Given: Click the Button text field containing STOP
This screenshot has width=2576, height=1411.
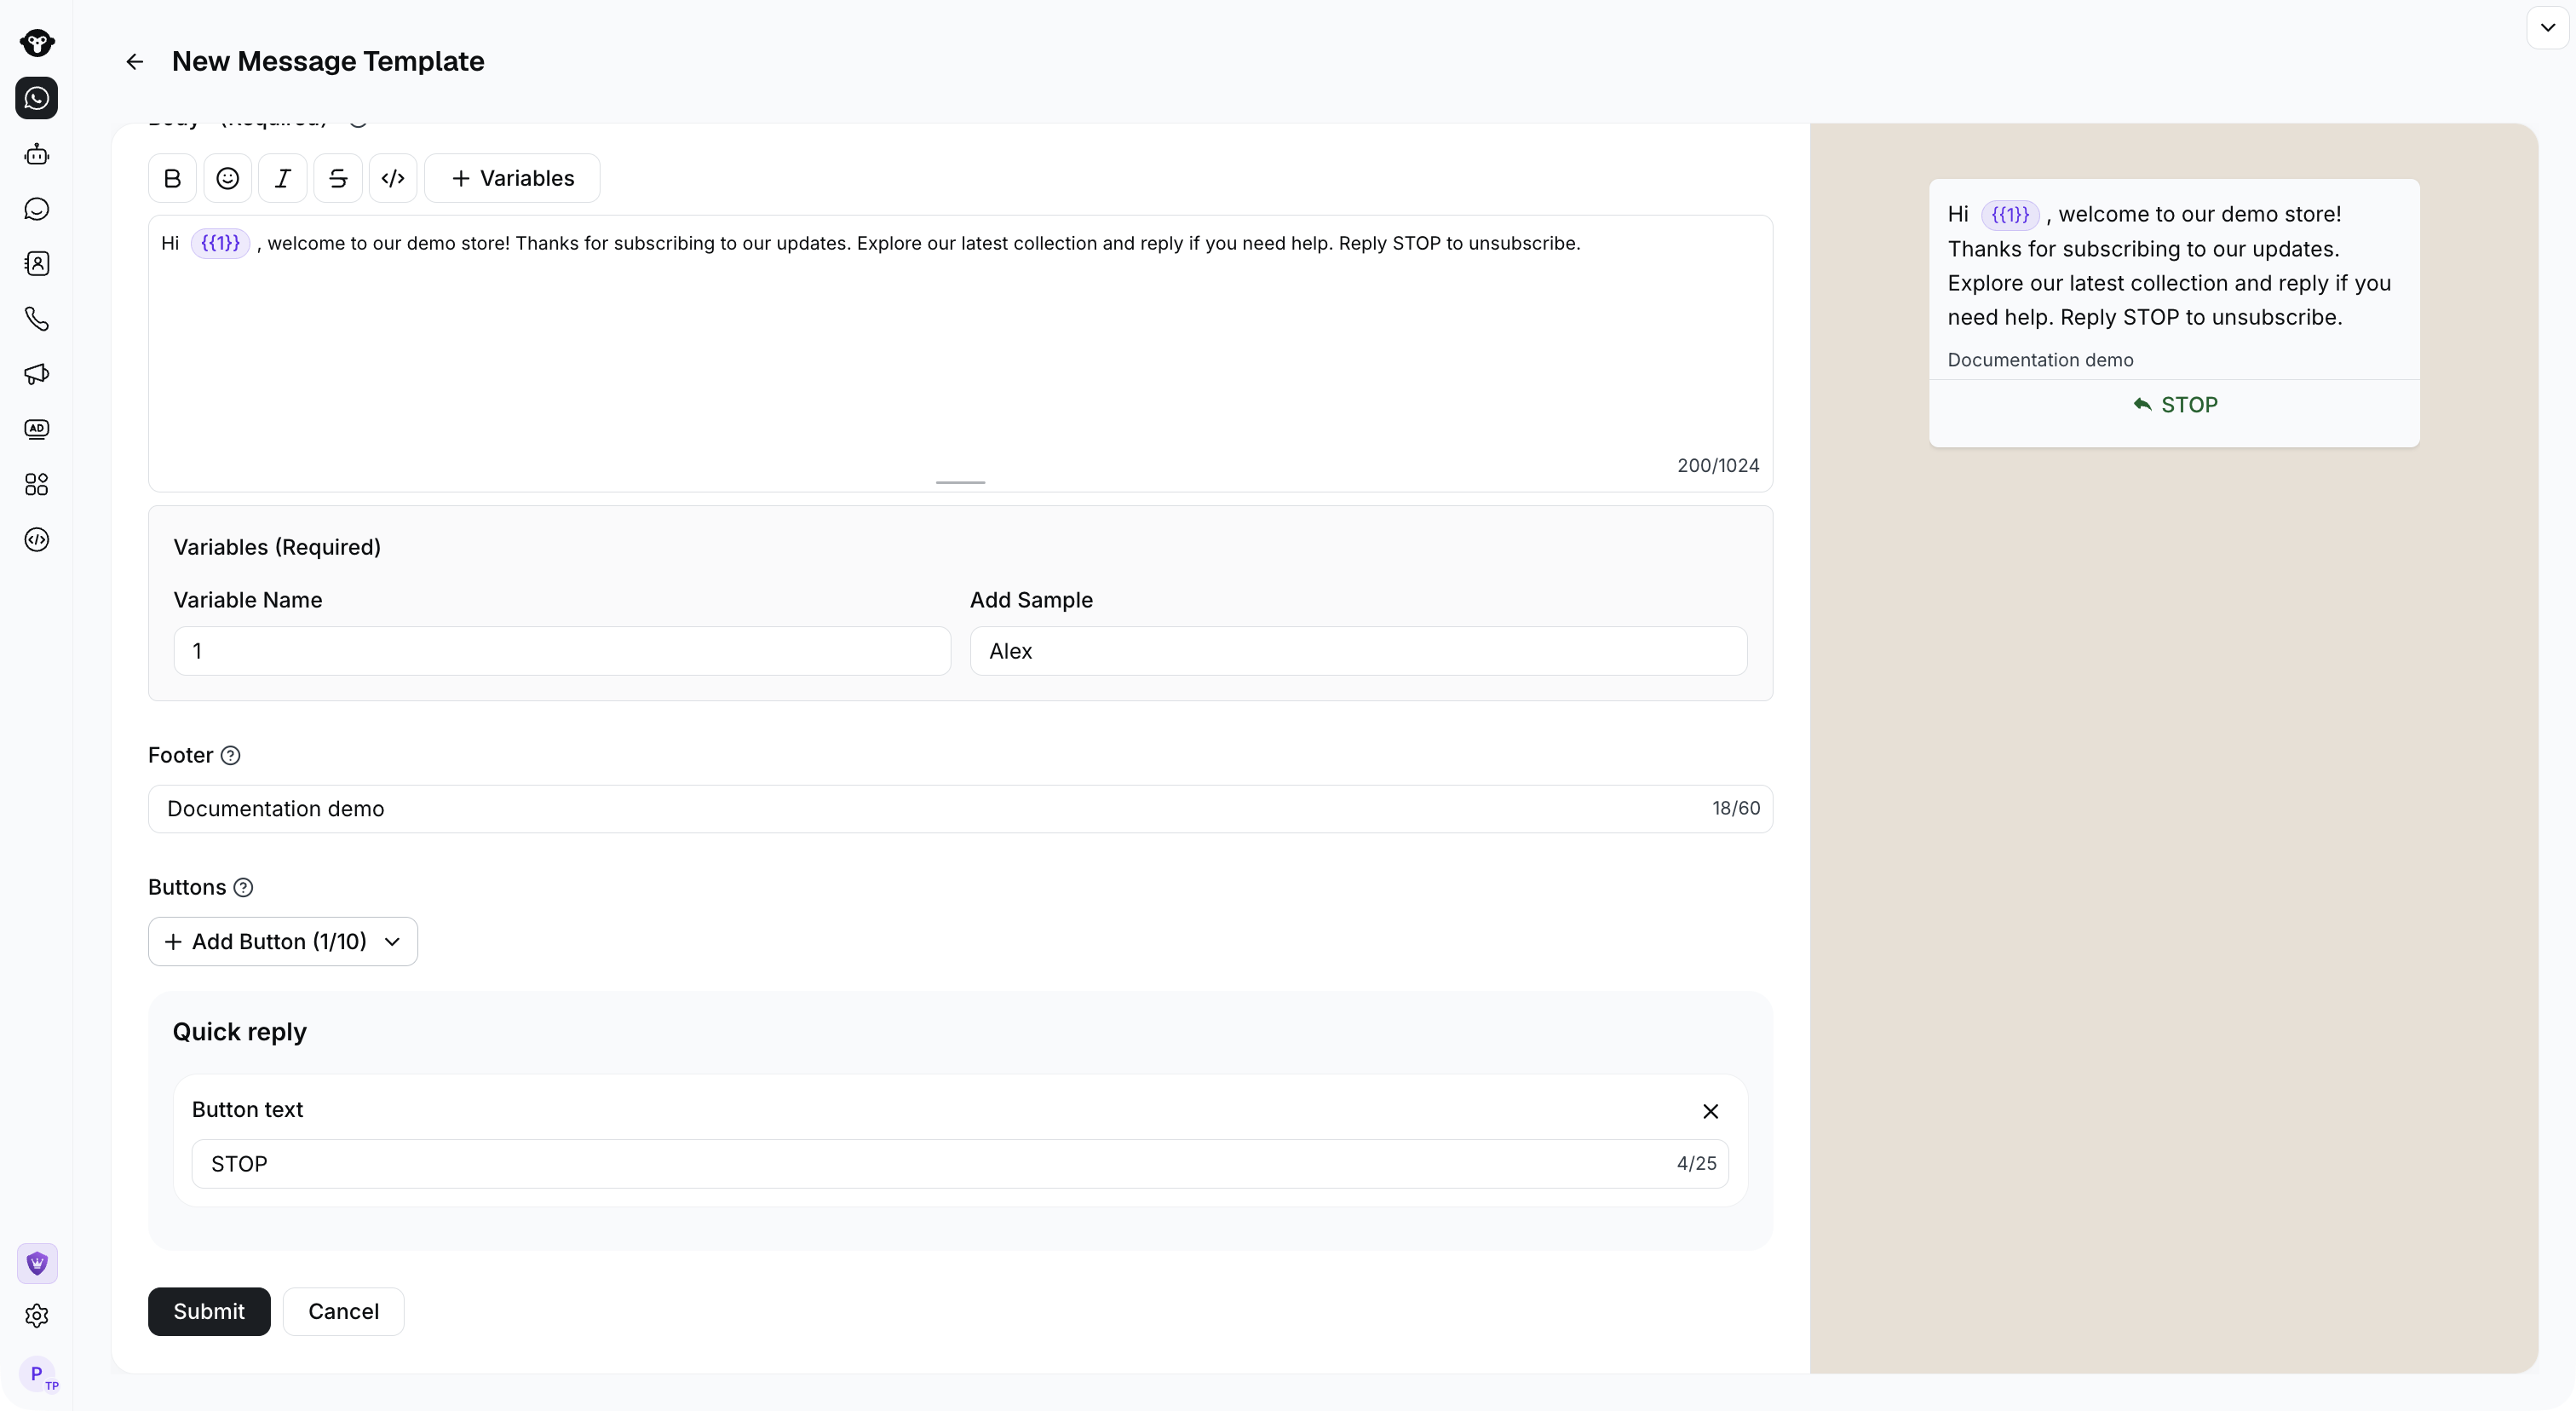Looking at the screenshot, I should [960, 1163].
